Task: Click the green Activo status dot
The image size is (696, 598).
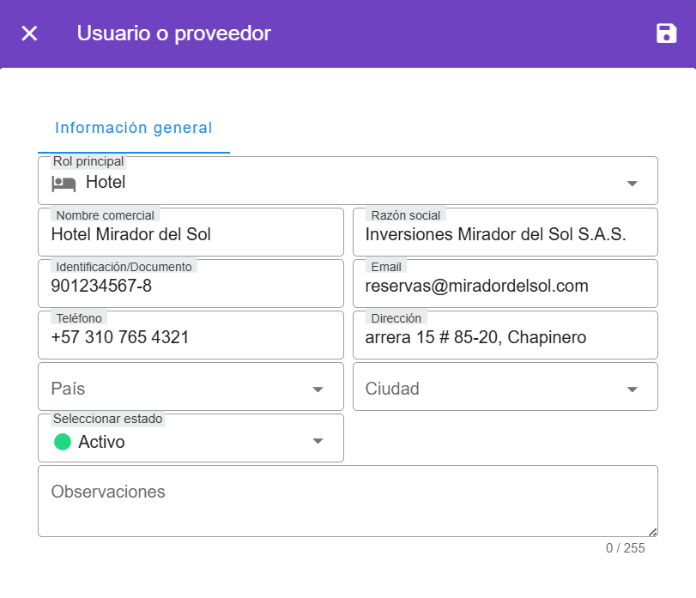Action: [x=62, y=442]
